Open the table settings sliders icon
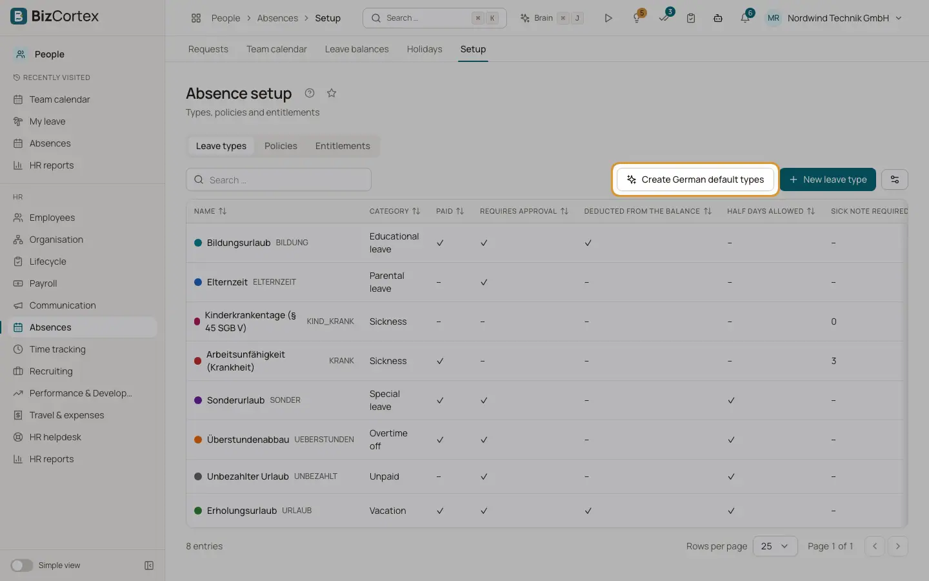 coord(895,179)
